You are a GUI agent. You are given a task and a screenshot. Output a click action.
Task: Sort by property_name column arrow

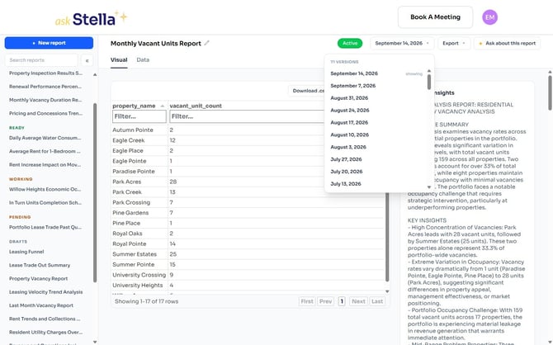click(163, 106)
